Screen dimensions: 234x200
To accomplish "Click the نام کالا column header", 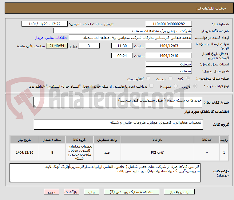I will click(x=157, y=140).
